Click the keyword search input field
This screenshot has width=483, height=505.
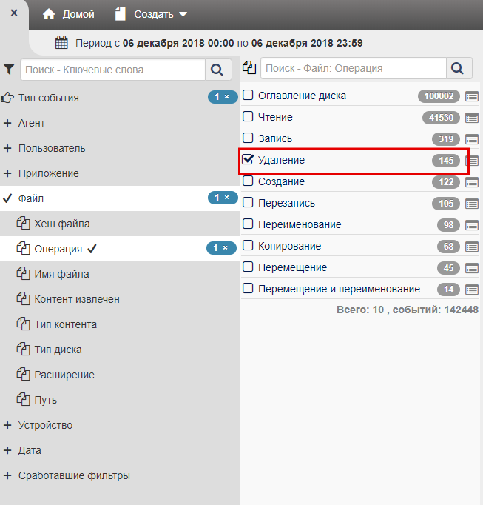coord(113,70)
